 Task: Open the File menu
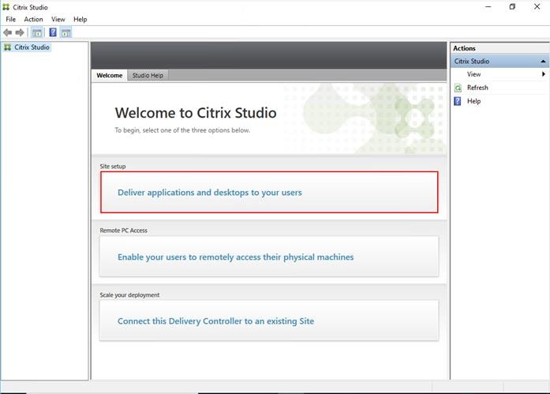[x=10, y=19]
